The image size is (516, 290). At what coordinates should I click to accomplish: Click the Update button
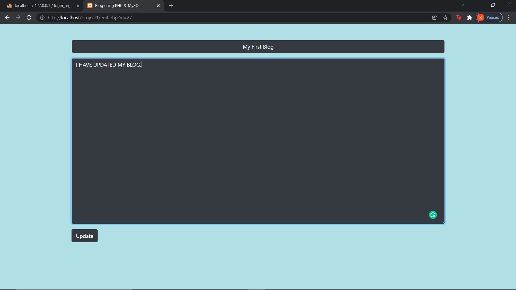84,236
